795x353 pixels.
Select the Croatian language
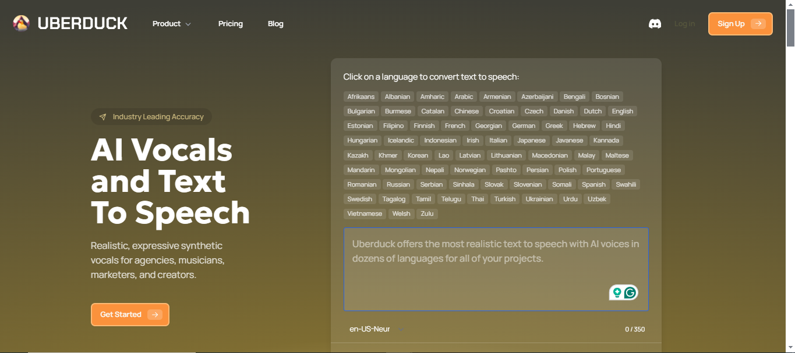[501, 111]
